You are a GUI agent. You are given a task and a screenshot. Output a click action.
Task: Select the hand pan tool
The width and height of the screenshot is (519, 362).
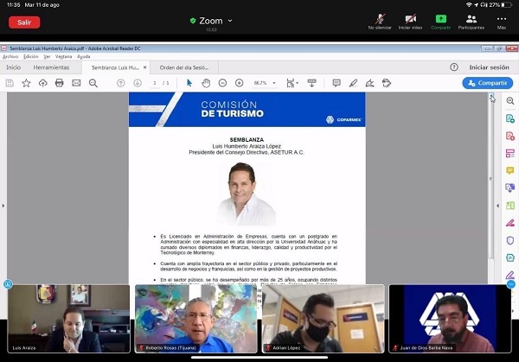(206, 83)
